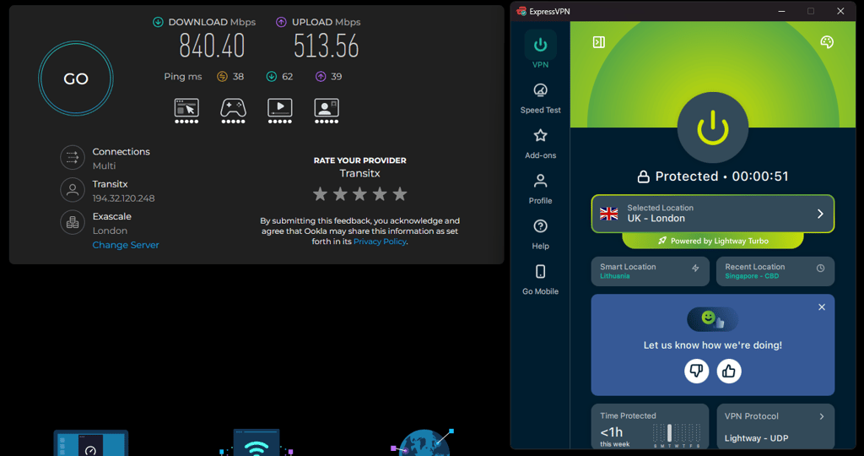864x456 pixels.
Task: Click the download ping latency icon
Action: 272,77
